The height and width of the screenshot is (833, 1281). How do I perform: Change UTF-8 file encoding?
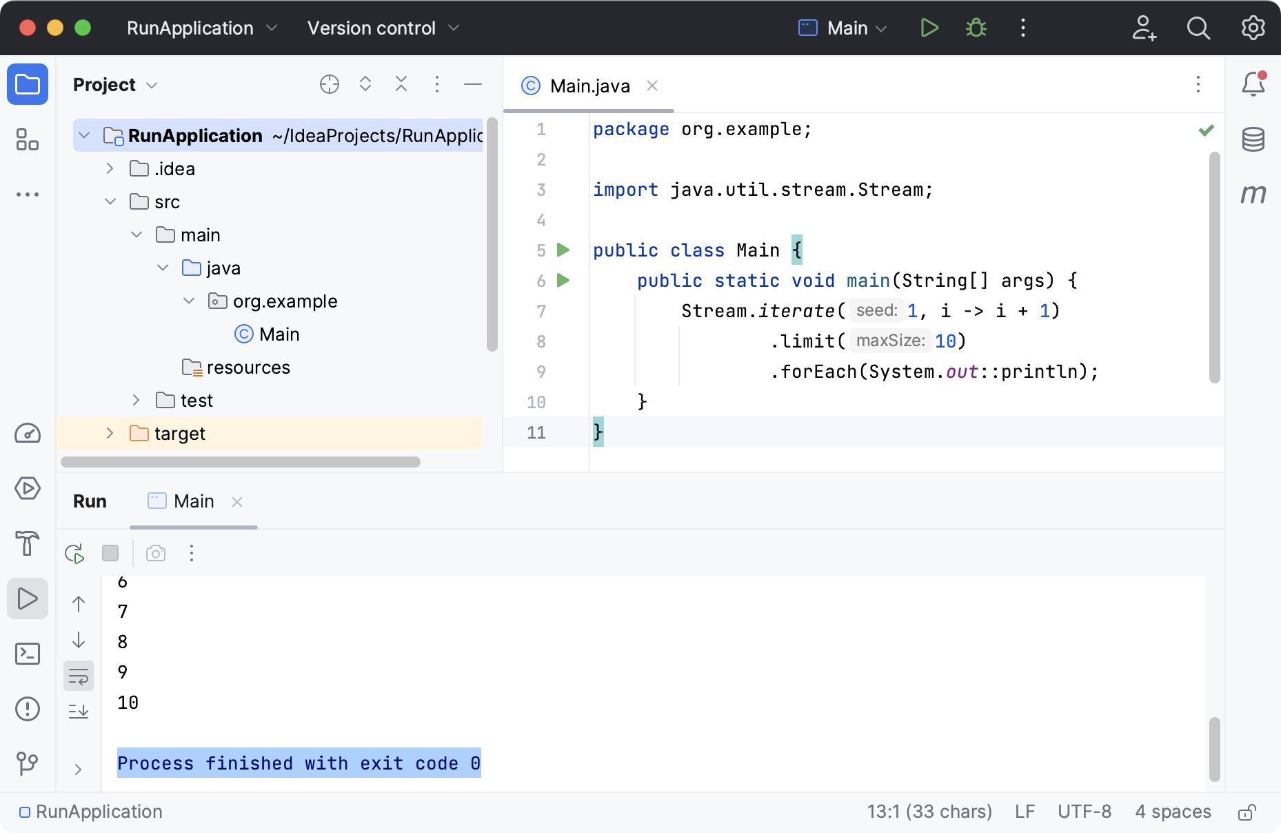click(x=1085, y=812)
